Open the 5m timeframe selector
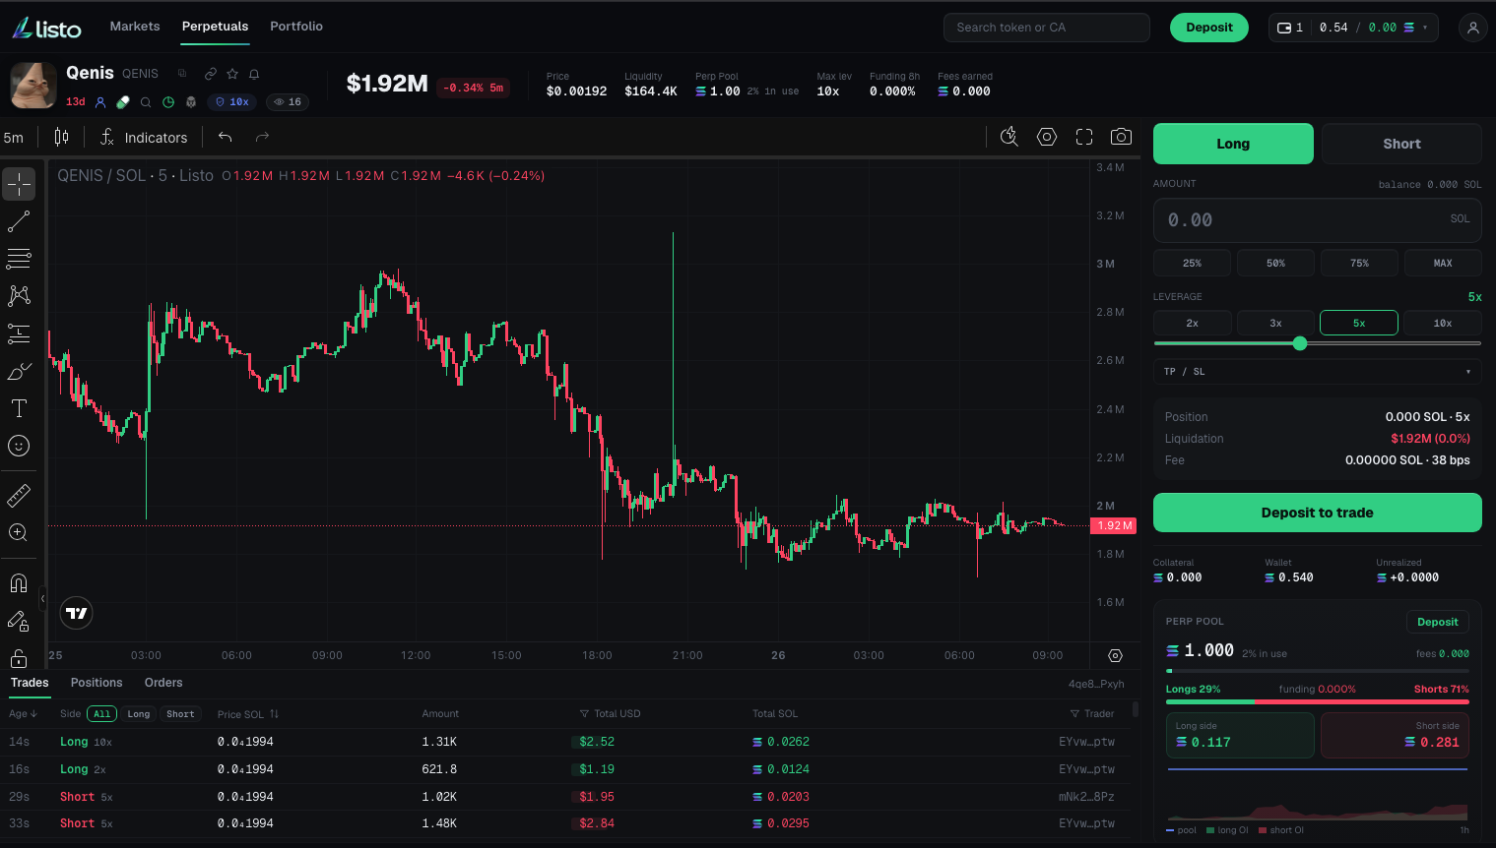The width and height of the screenshot is (1496, 848). tap(14, 138)
